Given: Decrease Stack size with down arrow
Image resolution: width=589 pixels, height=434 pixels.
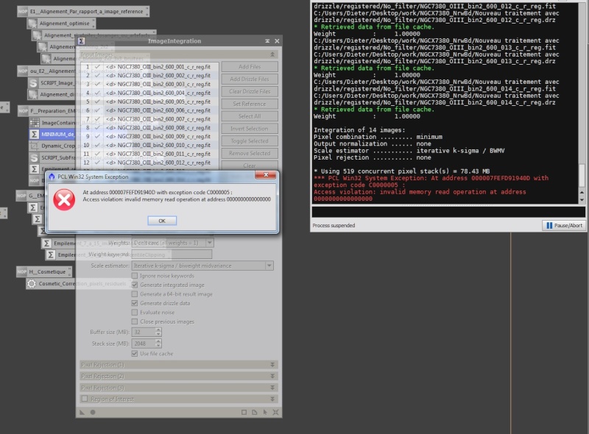Looking at the screenshot, I should click(x=158, y=346).
